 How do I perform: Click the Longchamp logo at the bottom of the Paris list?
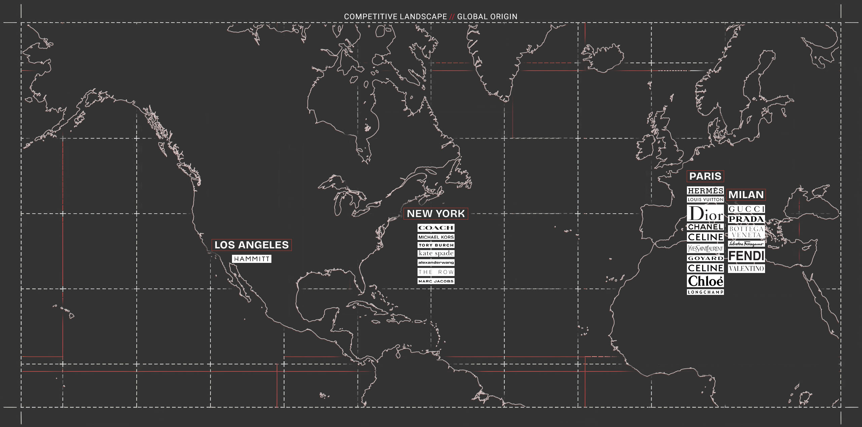(x=705, y=292)
